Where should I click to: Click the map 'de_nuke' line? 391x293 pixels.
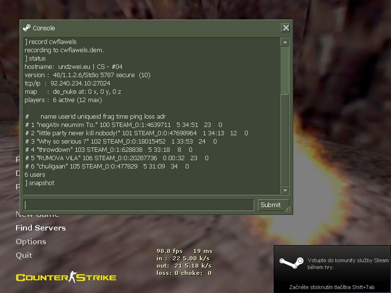click(73, 92)
